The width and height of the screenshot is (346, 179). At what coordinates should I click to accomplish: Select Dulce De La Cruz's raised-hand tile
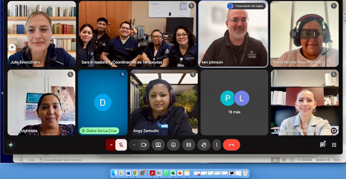pyautogui.click(x=103, y=102)
